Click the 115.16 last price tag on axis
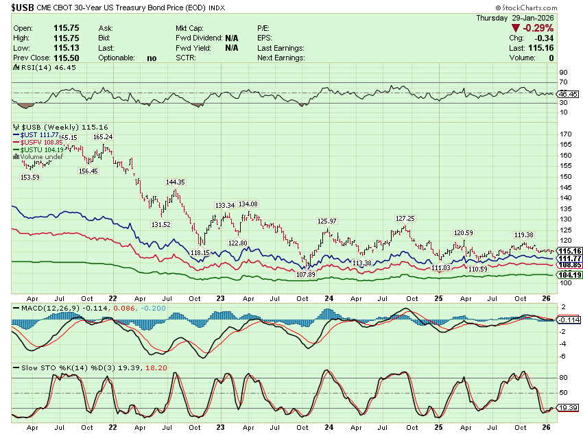The width and height of the screenshot is (583, 434). (569, 251)
